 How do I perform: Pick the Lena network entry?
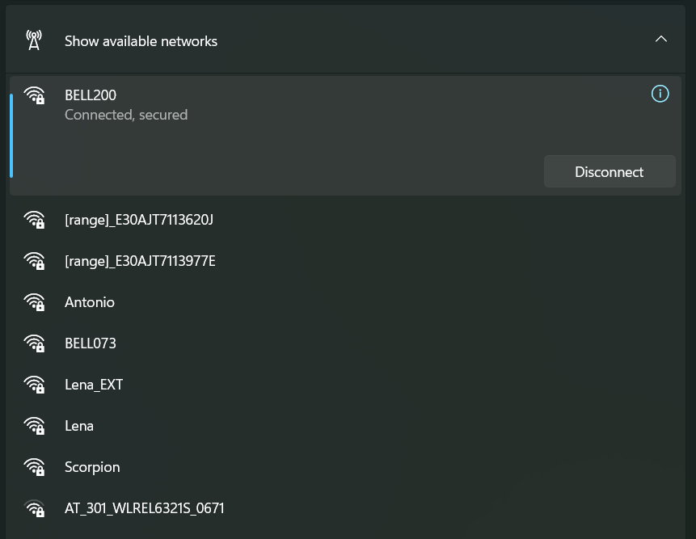coord(79,426)
